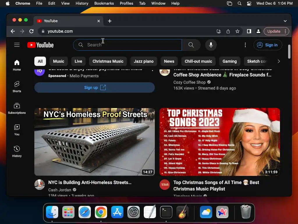Toggle Chrome side panel icon
Screen dimensions: 298x224
249,31
